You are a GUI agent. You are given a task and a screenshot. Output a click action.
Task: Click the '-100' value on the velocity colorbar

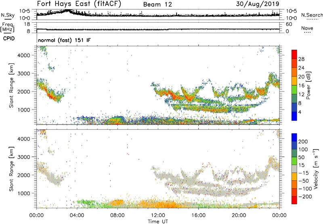pos(305,189)
